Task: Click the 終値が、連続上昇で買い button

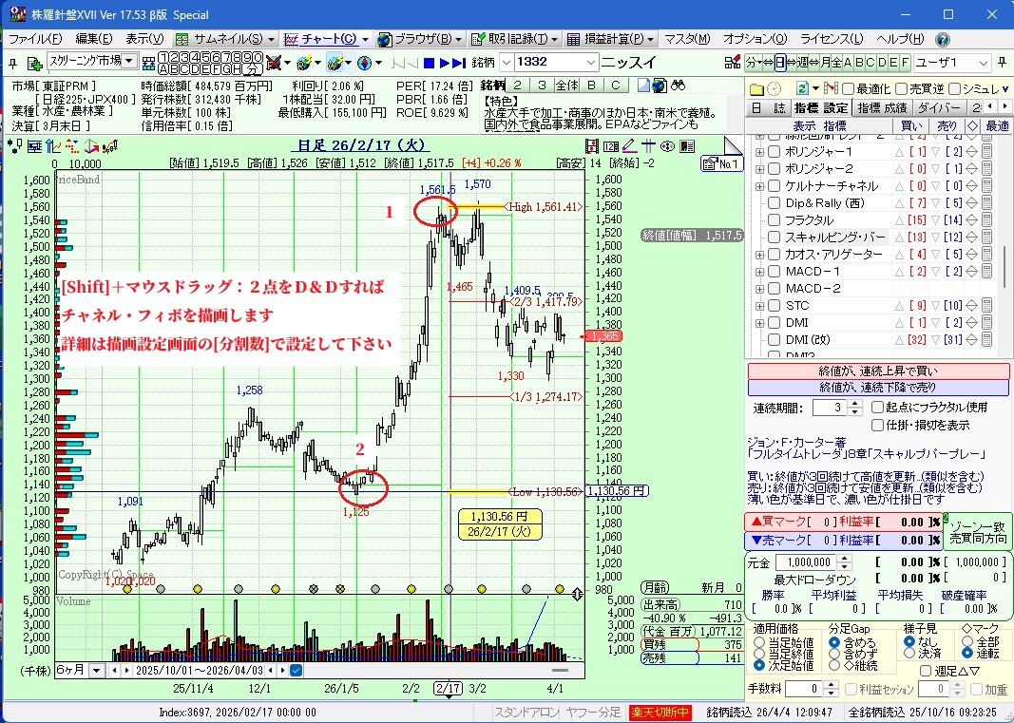Action: pos(878,371)
